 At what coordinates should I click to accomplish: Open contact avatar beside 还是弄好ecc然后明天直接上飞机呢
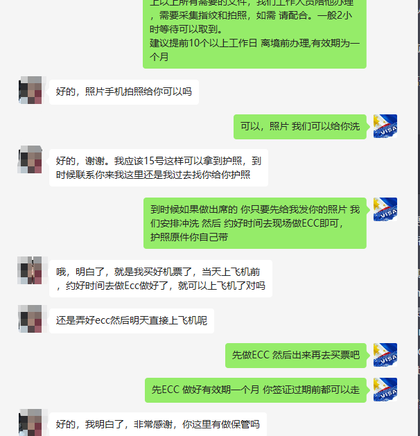pos(30,319)
